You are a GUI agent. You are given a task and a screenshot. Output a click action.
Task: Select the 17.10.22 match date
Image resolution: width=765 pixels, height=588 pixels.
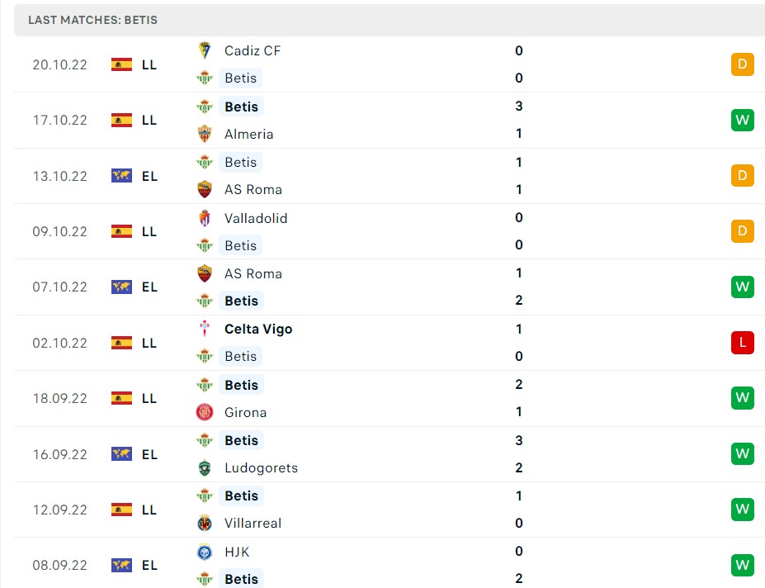[x=59, y=120]
